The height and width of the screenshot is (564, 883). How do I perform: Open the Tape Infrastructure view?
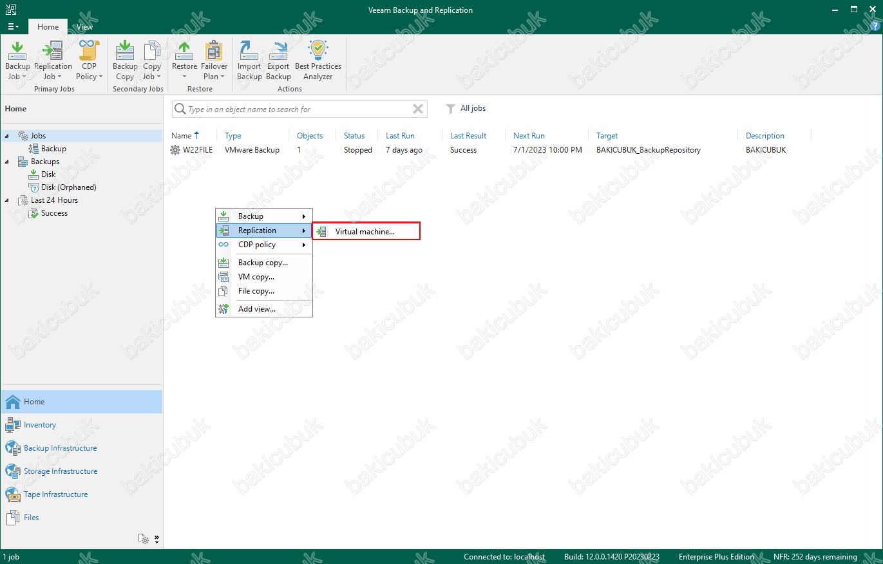pyautogui.click(x=82, y=494)
